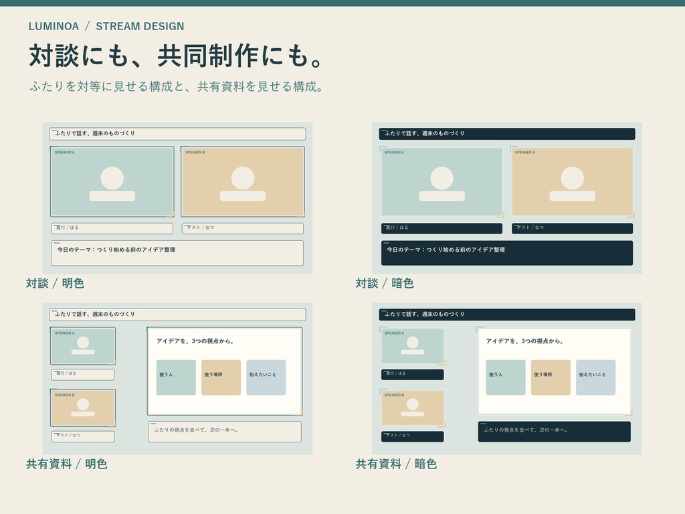Click the 使う場所 card in 共有資料 / 明色 slide
Screen dimensions: 685x514
221,377
